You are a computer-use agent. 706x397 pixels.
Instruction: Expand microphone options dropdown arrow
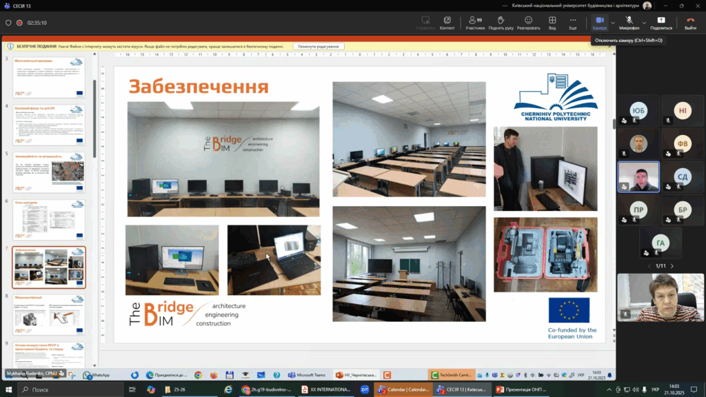pos(644,23)
